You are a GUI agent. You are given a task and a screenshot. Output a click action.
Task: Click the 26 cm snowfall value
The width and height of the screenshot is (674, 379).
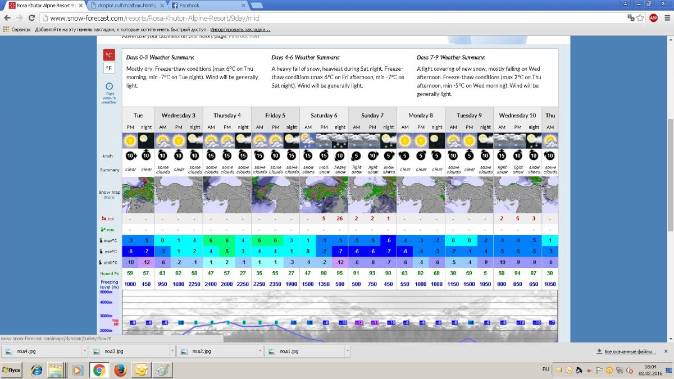(340, 218)
